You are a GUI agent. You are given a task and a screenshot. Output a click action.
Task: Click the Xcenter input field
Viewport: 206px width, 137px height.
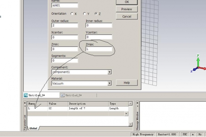tap(65, 37)
